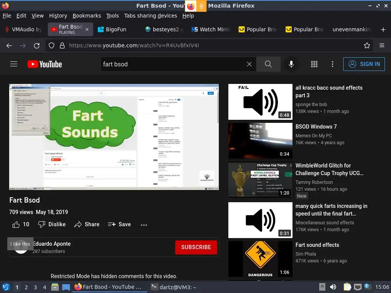Image resolution: width=391 pixels, height=293 pixels.
Task: Switch to the besteyes2 tab
Action: click(165, 29)
